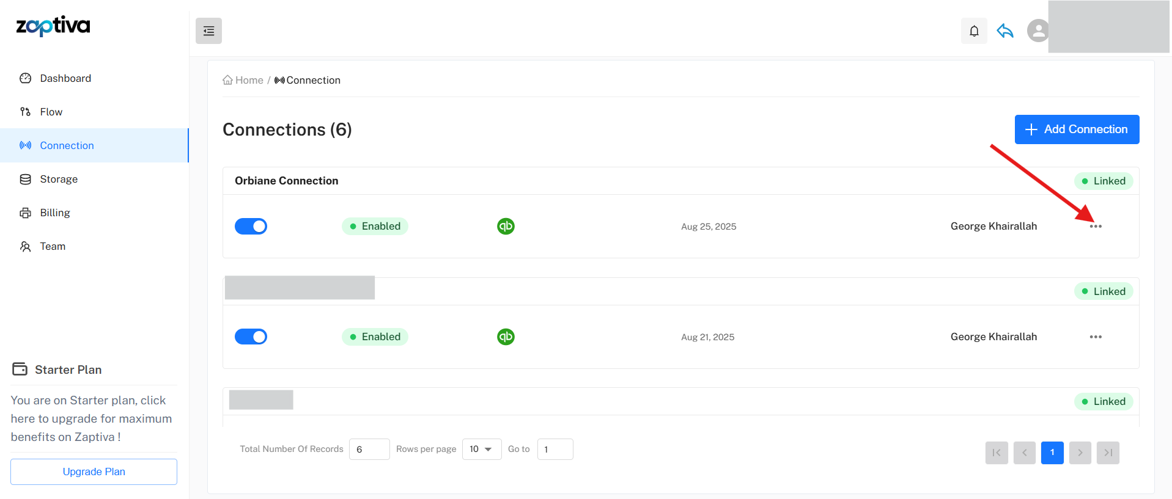Click the Go to page input field
Viewport: 1172px width, 499px height.
coord(555,450)
